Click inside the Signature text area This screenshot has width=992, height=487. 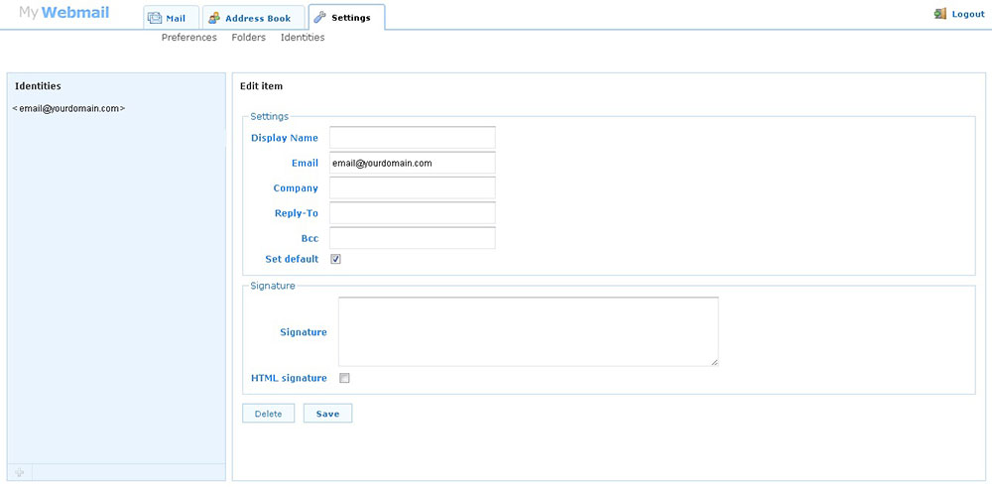tap(528, 331)
